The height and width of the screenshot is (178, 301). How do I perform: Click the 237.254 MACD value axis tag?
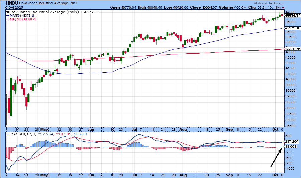pyautogui.click(x=291, y=141)
